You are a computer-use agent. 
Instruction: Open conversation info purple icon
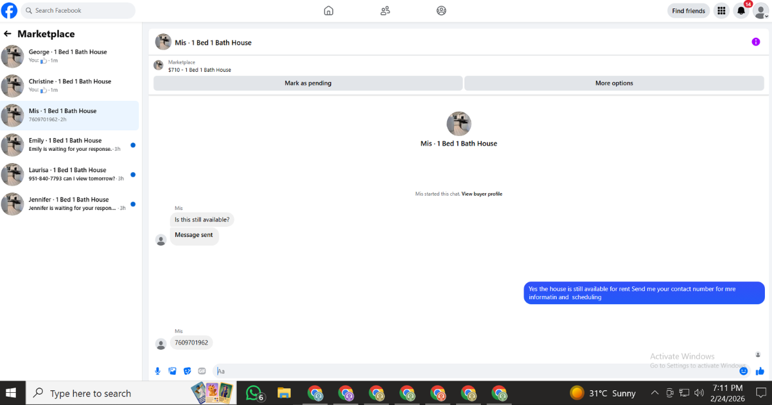point(756,42)
